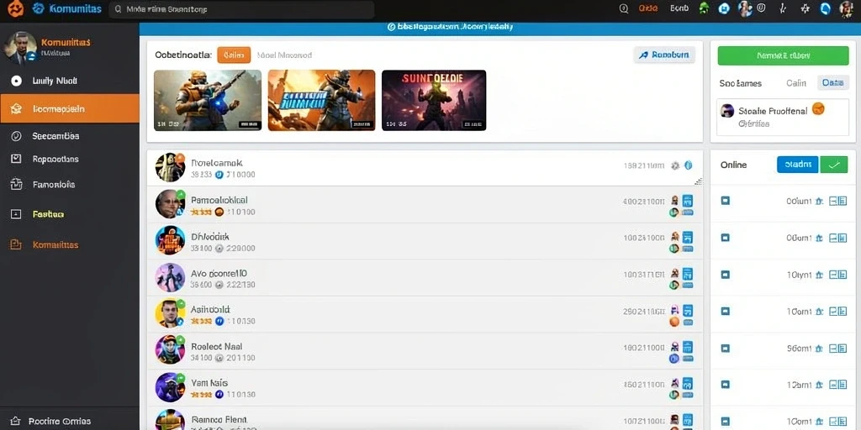Click the green button at top of right panel

783,55
